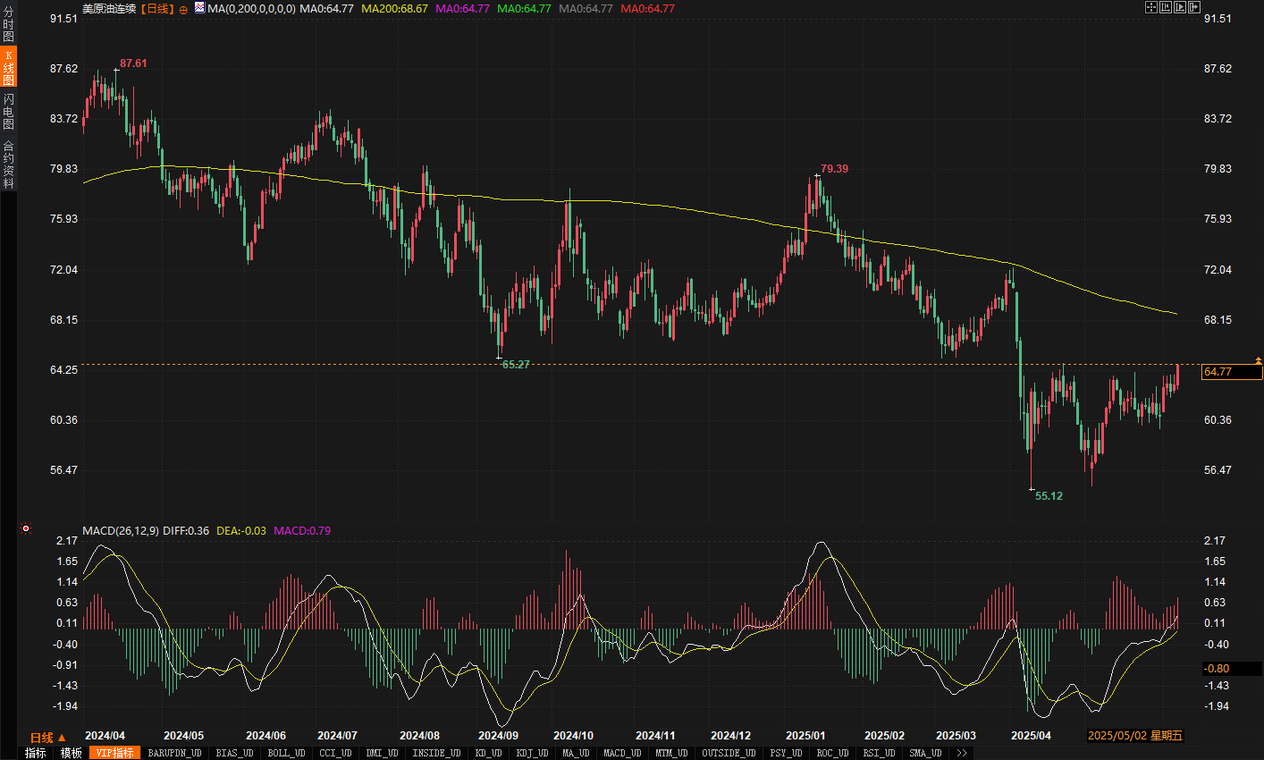The width and height of the screenshot is (1264, 760).
Task: Show more indicators with the >> arrow
Action: click(961, 753)
